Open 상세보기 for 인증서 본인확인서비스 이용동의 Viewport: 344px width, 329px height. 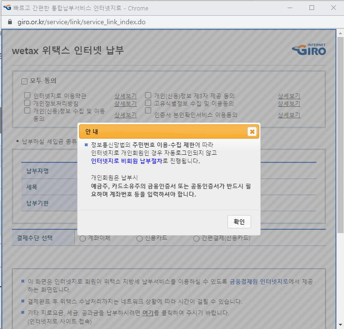coord(289,115)
